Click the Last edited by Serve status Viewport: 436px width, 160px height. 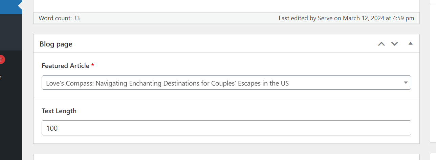coord(346,18)
